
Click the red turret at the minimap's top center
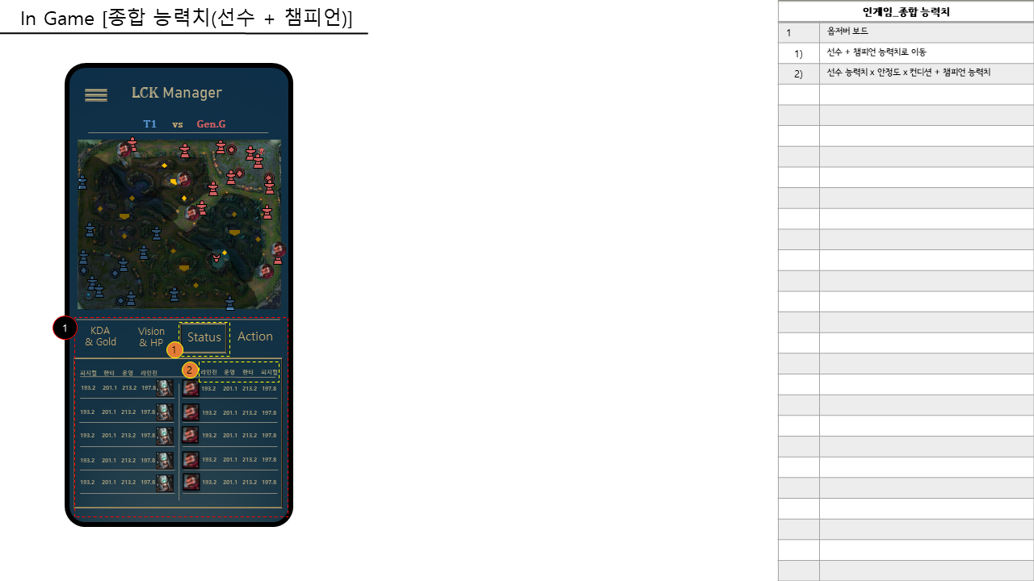pyautogui.click(x=185, y=150)
